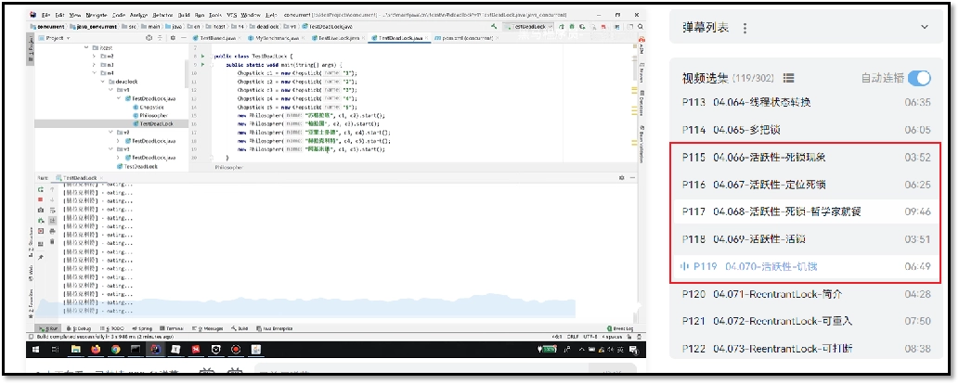
Task: Play video P117 活跃性-死锁-哲学家就餐
Action: [x=806, y=211]
